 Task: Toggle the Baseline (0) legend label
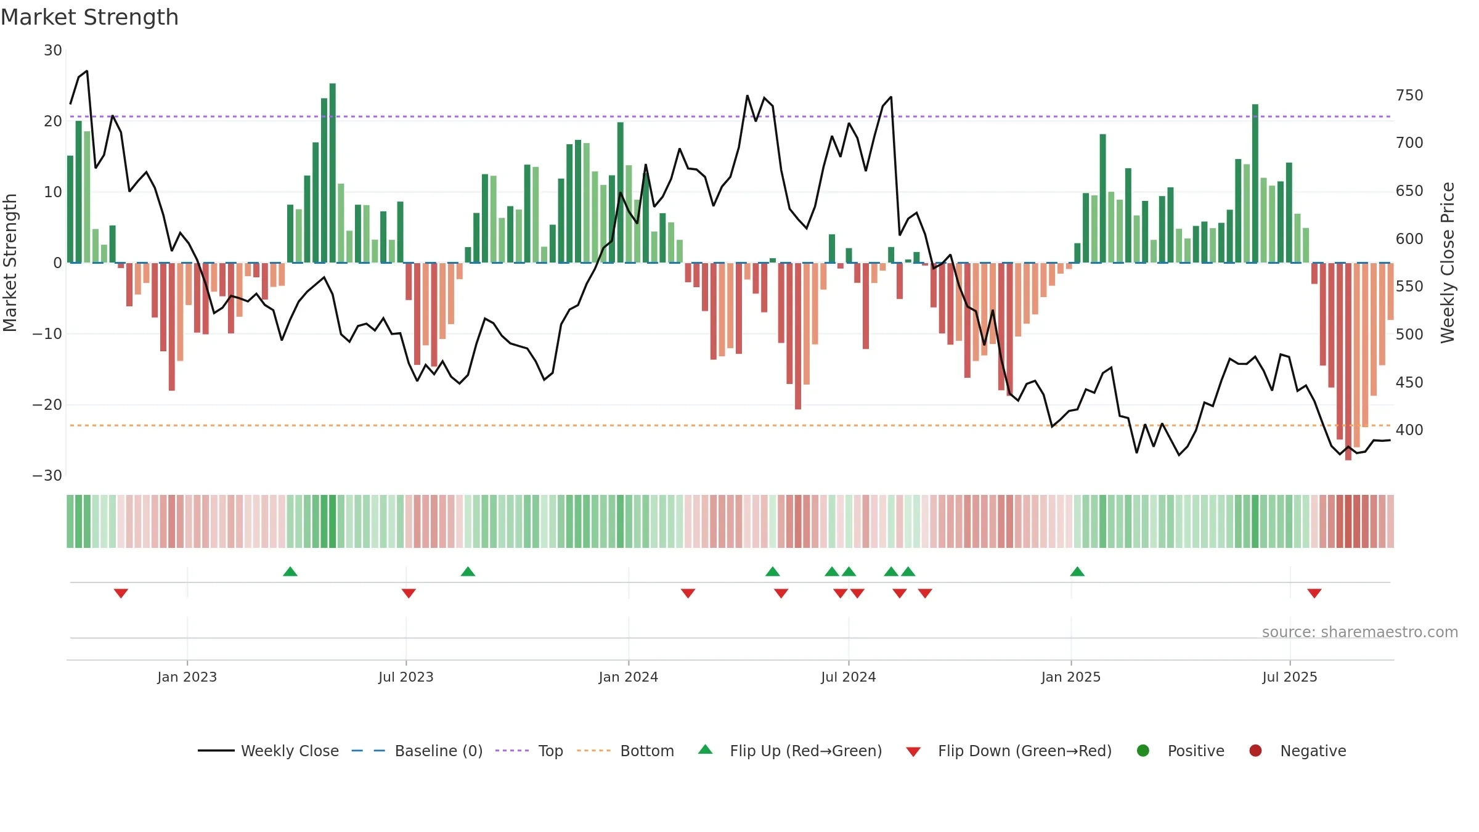[439, 751]
